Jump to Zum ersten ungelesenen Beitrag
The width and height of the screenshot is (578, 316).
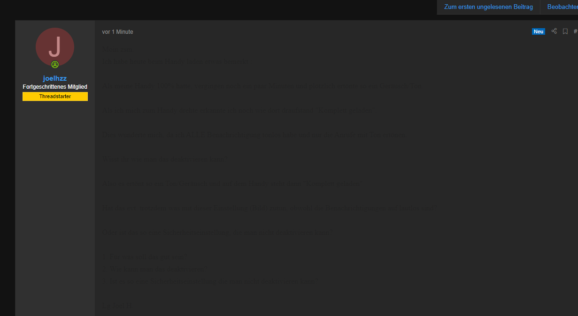click(x=488, y=7)
